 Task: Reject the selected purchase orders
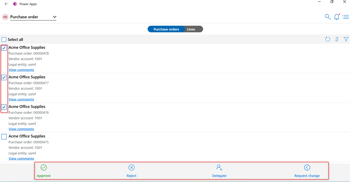tap(131, 171)
